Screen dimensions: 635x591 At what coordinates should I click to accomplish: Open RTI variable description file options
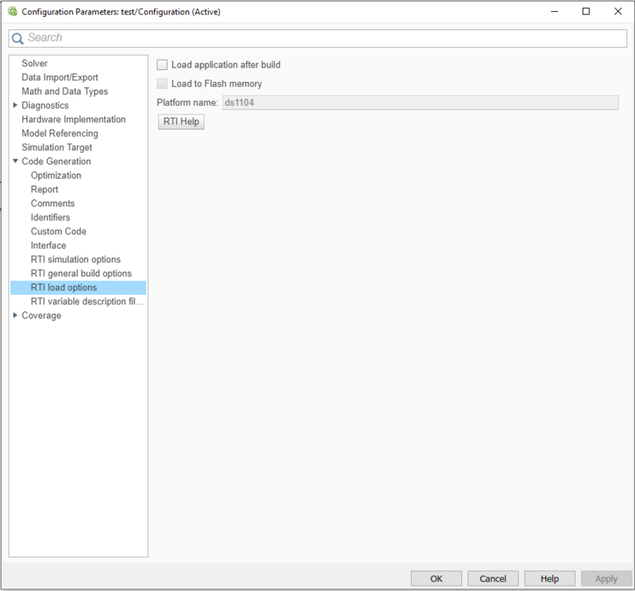tap(87, 301)
